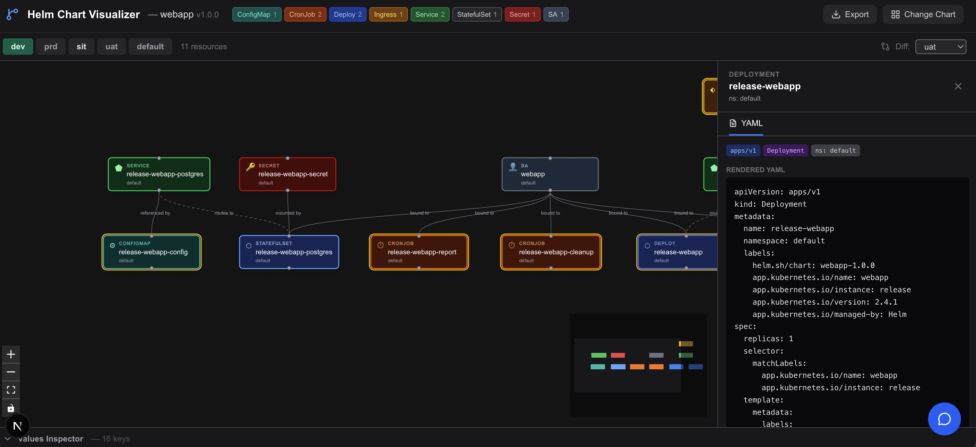This screenshot has width=976, height=447.
Task: Click the Diff compare icon
Action: 885,47
